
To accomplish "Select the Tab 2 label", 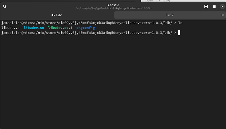I will tap(170, 15).
